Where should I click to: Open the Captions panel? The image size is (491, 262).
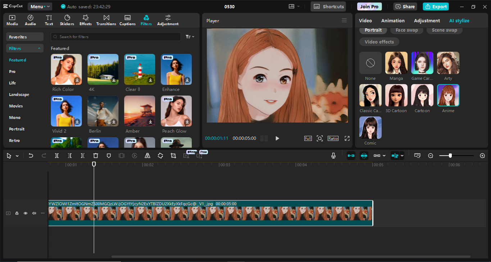click(x=127, y=20)
